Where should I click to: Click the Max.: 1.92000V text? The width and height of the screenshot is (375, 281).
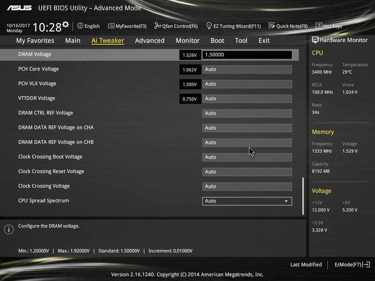[74, 251]
